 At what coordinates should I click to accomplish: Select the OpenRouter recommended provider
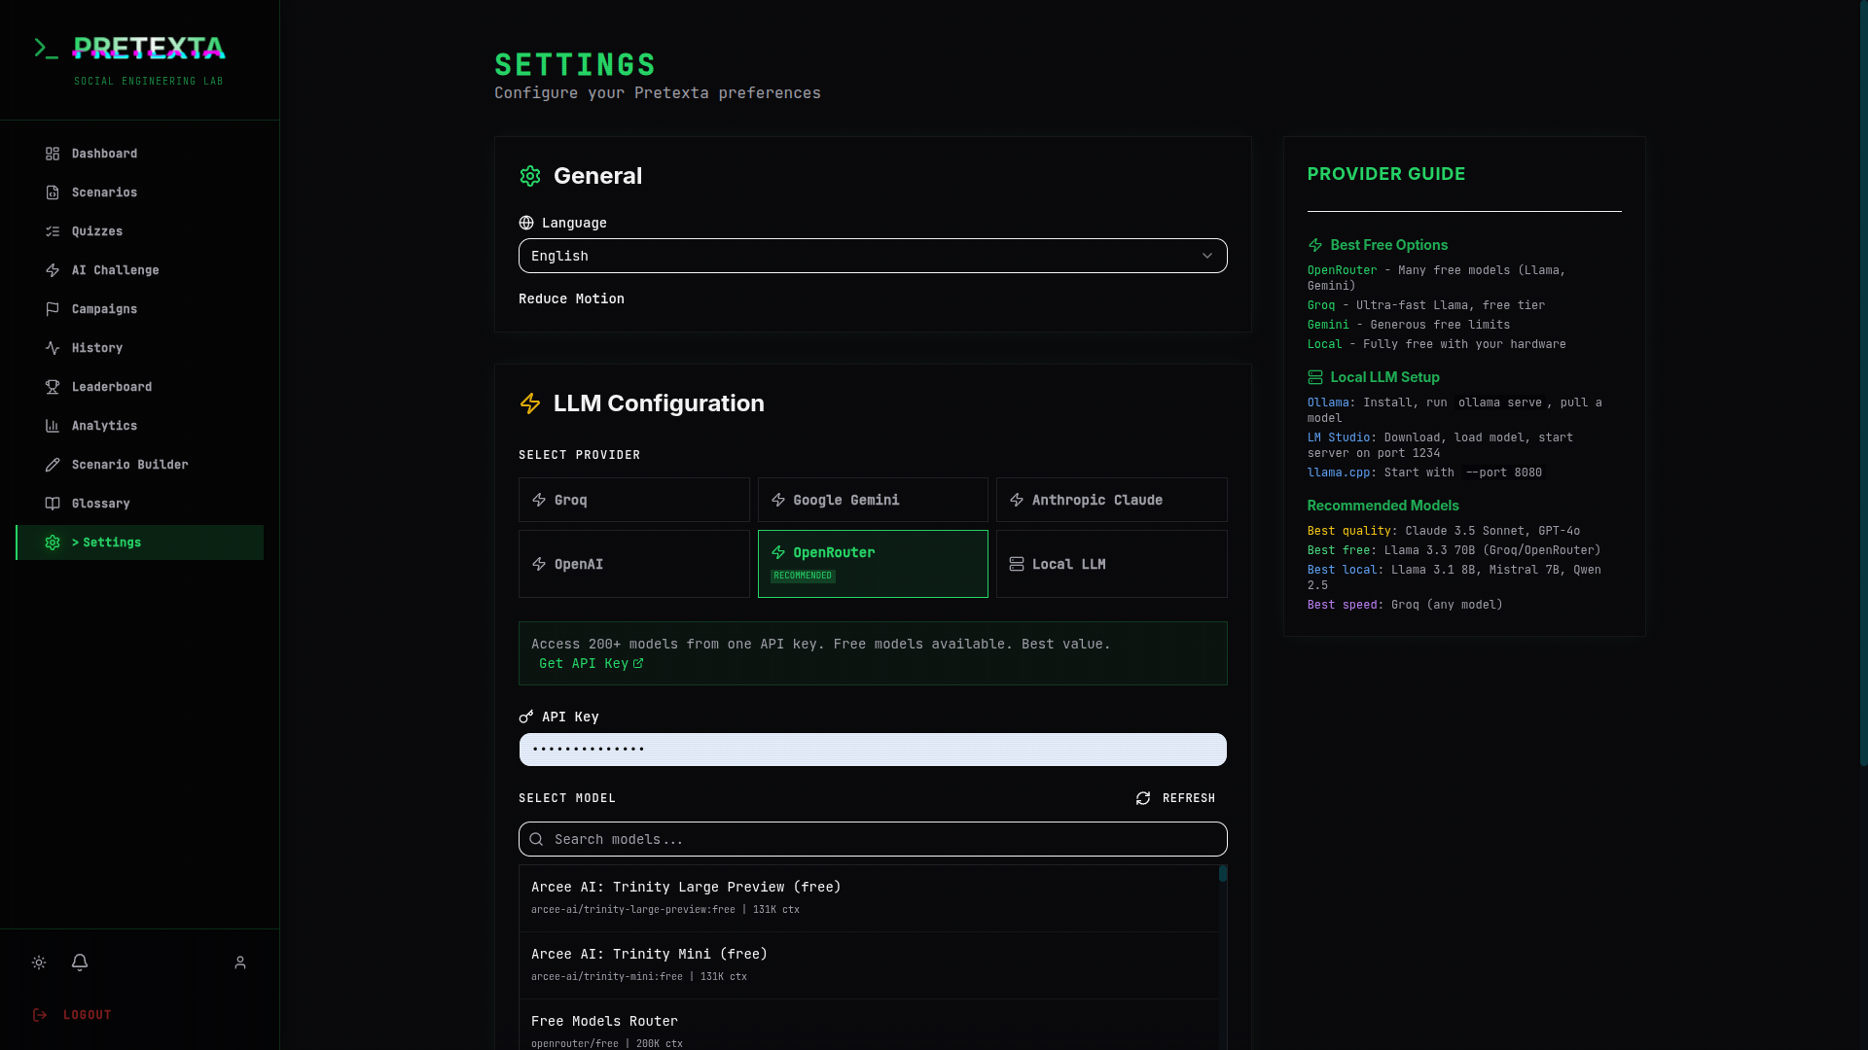tap(873, 564)
